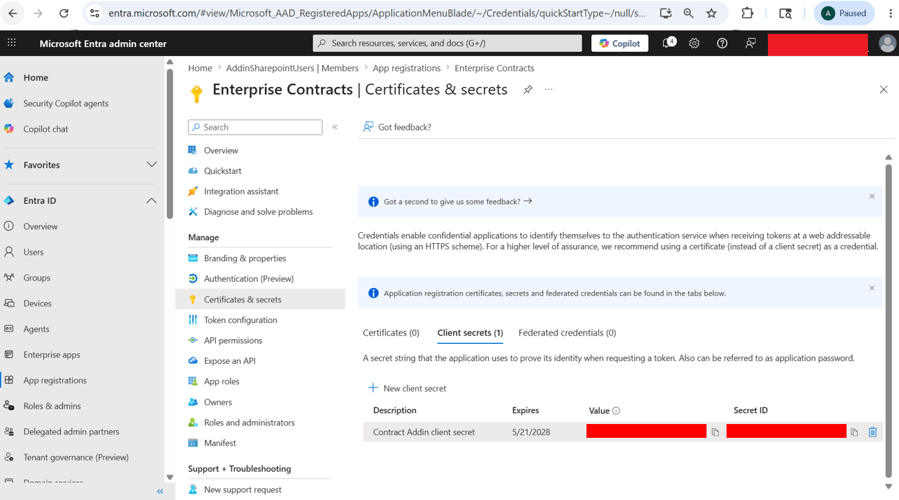
Task: Focus the Search resources, services, and docs box
Action: (x=447, y=43)
